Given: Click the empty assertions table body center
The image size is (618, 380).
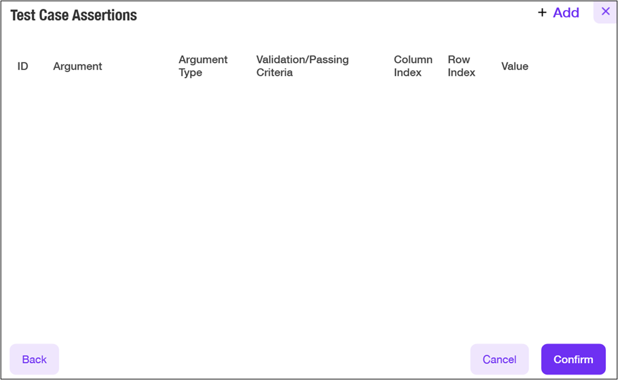Looking at the screenshot, I should (x=309, y=203).
